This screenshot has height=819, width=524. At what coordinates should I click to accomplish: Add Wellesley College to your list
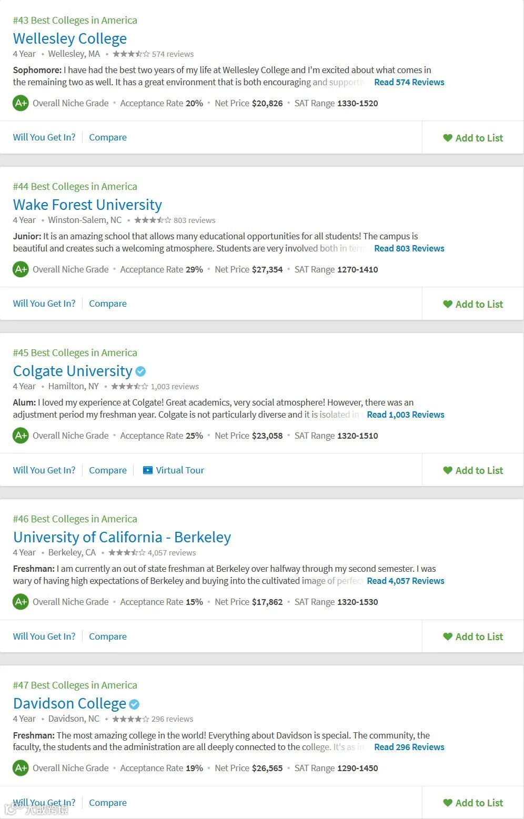click(x=473, y=138)
